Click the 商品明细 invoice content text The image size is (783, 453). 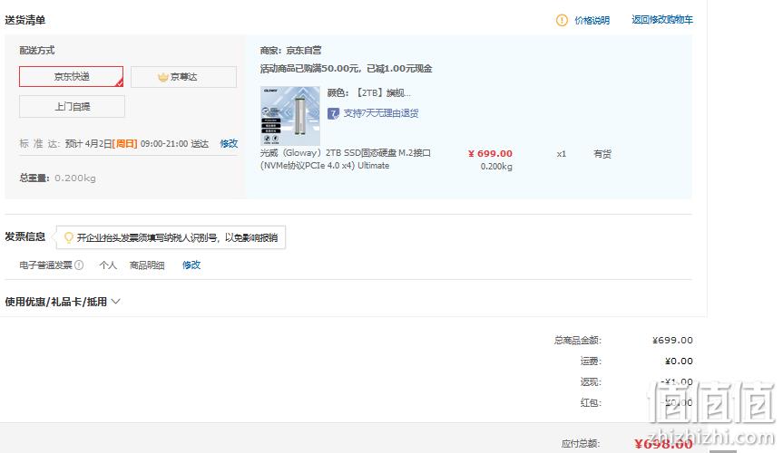[x=147, y=265]
